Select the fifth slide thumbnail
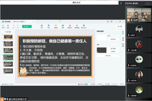The width and height of the screenshot is (152, 101). 8,64
